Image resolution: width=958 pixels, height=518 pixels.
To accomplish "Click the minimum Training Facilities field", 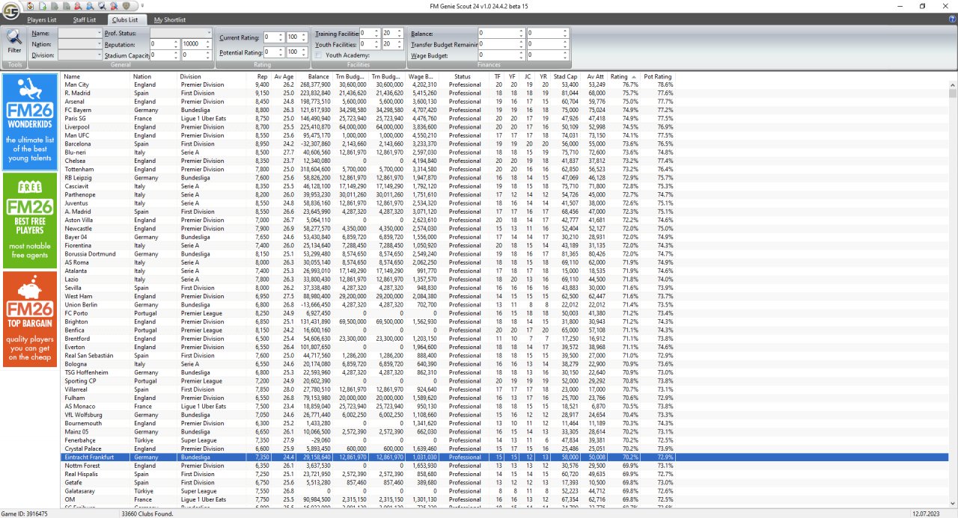I will [366, 34].
